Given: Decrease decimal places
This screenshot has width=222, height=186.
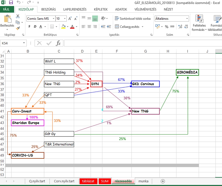Looking at the screenshot, I should click(x=186, y=26).
